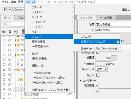
Task: Toggle visibility of 左うしろ横髪2
Action: [4, 94]
